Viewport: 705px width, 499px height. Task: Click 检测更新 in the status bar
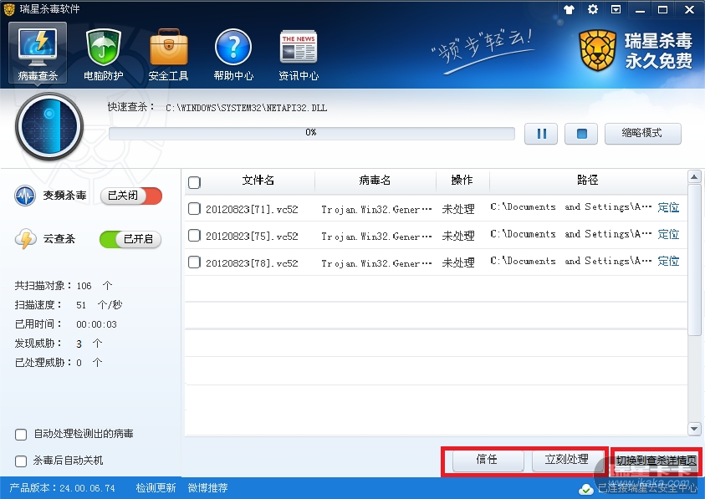[x=156, y=488]
